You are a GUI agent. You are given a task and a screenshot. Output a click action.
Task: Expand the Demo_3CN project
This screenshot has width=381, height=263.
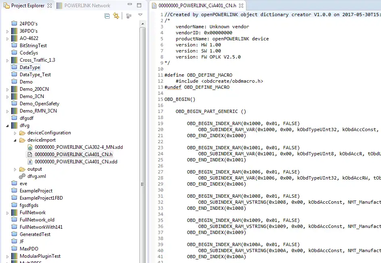(7, 97)
